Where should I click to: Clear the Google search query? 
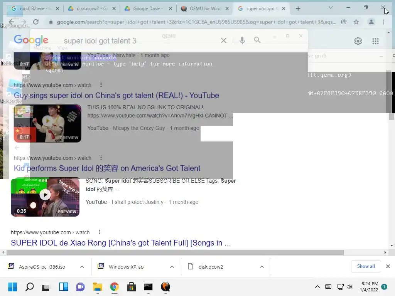point(224,40)
